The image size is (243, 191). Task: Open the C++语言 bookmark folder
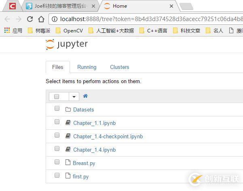click(153, 30)
